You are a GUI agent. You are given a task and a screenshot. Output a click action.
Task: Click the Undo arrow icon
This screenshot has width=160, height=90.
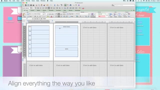[47, 5]
